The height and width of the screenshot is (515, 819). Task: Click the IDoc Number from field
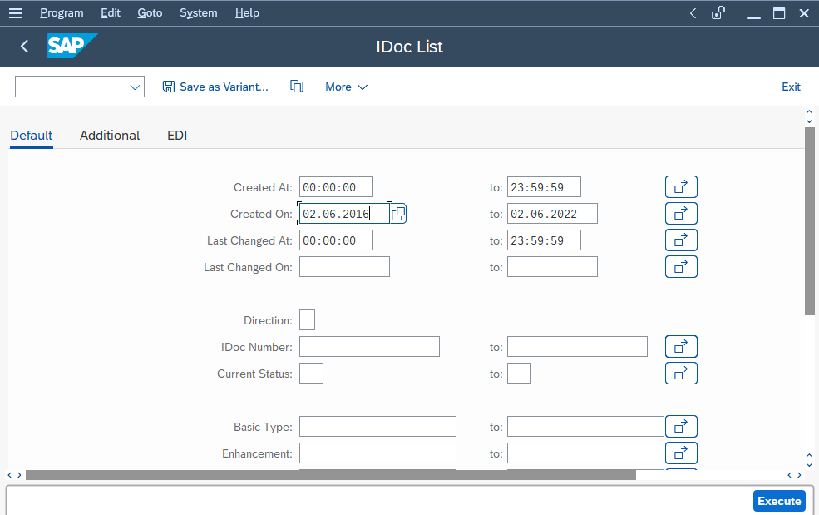click(369, 347)
